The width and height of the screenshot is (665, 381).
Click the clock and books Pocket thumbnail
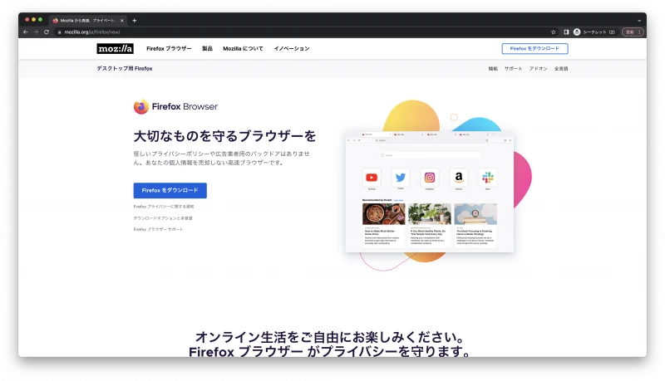click(475, 214)
